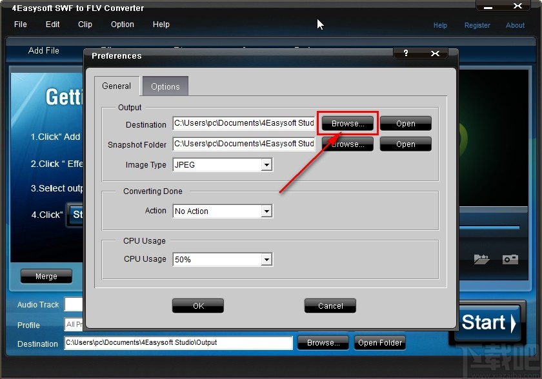Switch to the Options tab

point(165,86)
